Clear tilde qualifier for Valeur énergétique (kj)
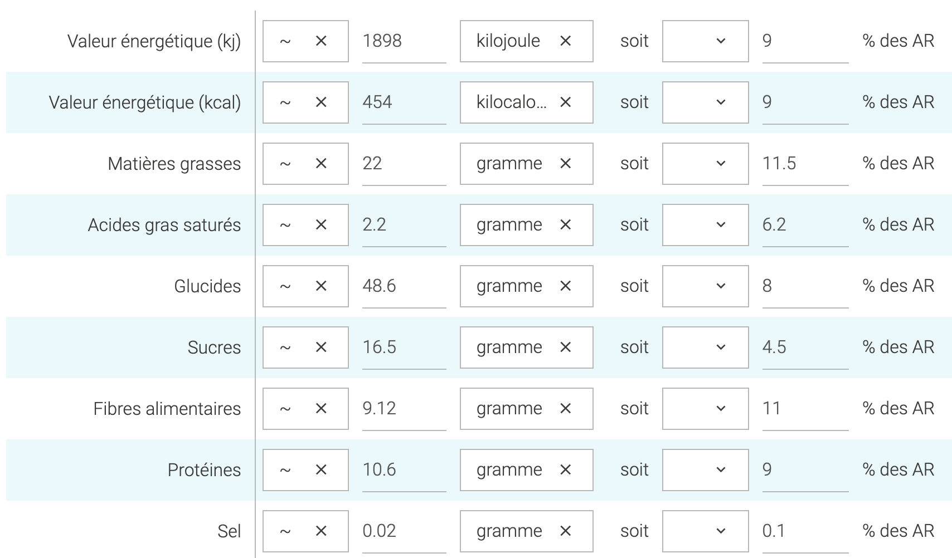952x558 pixels. coord(321,41)
